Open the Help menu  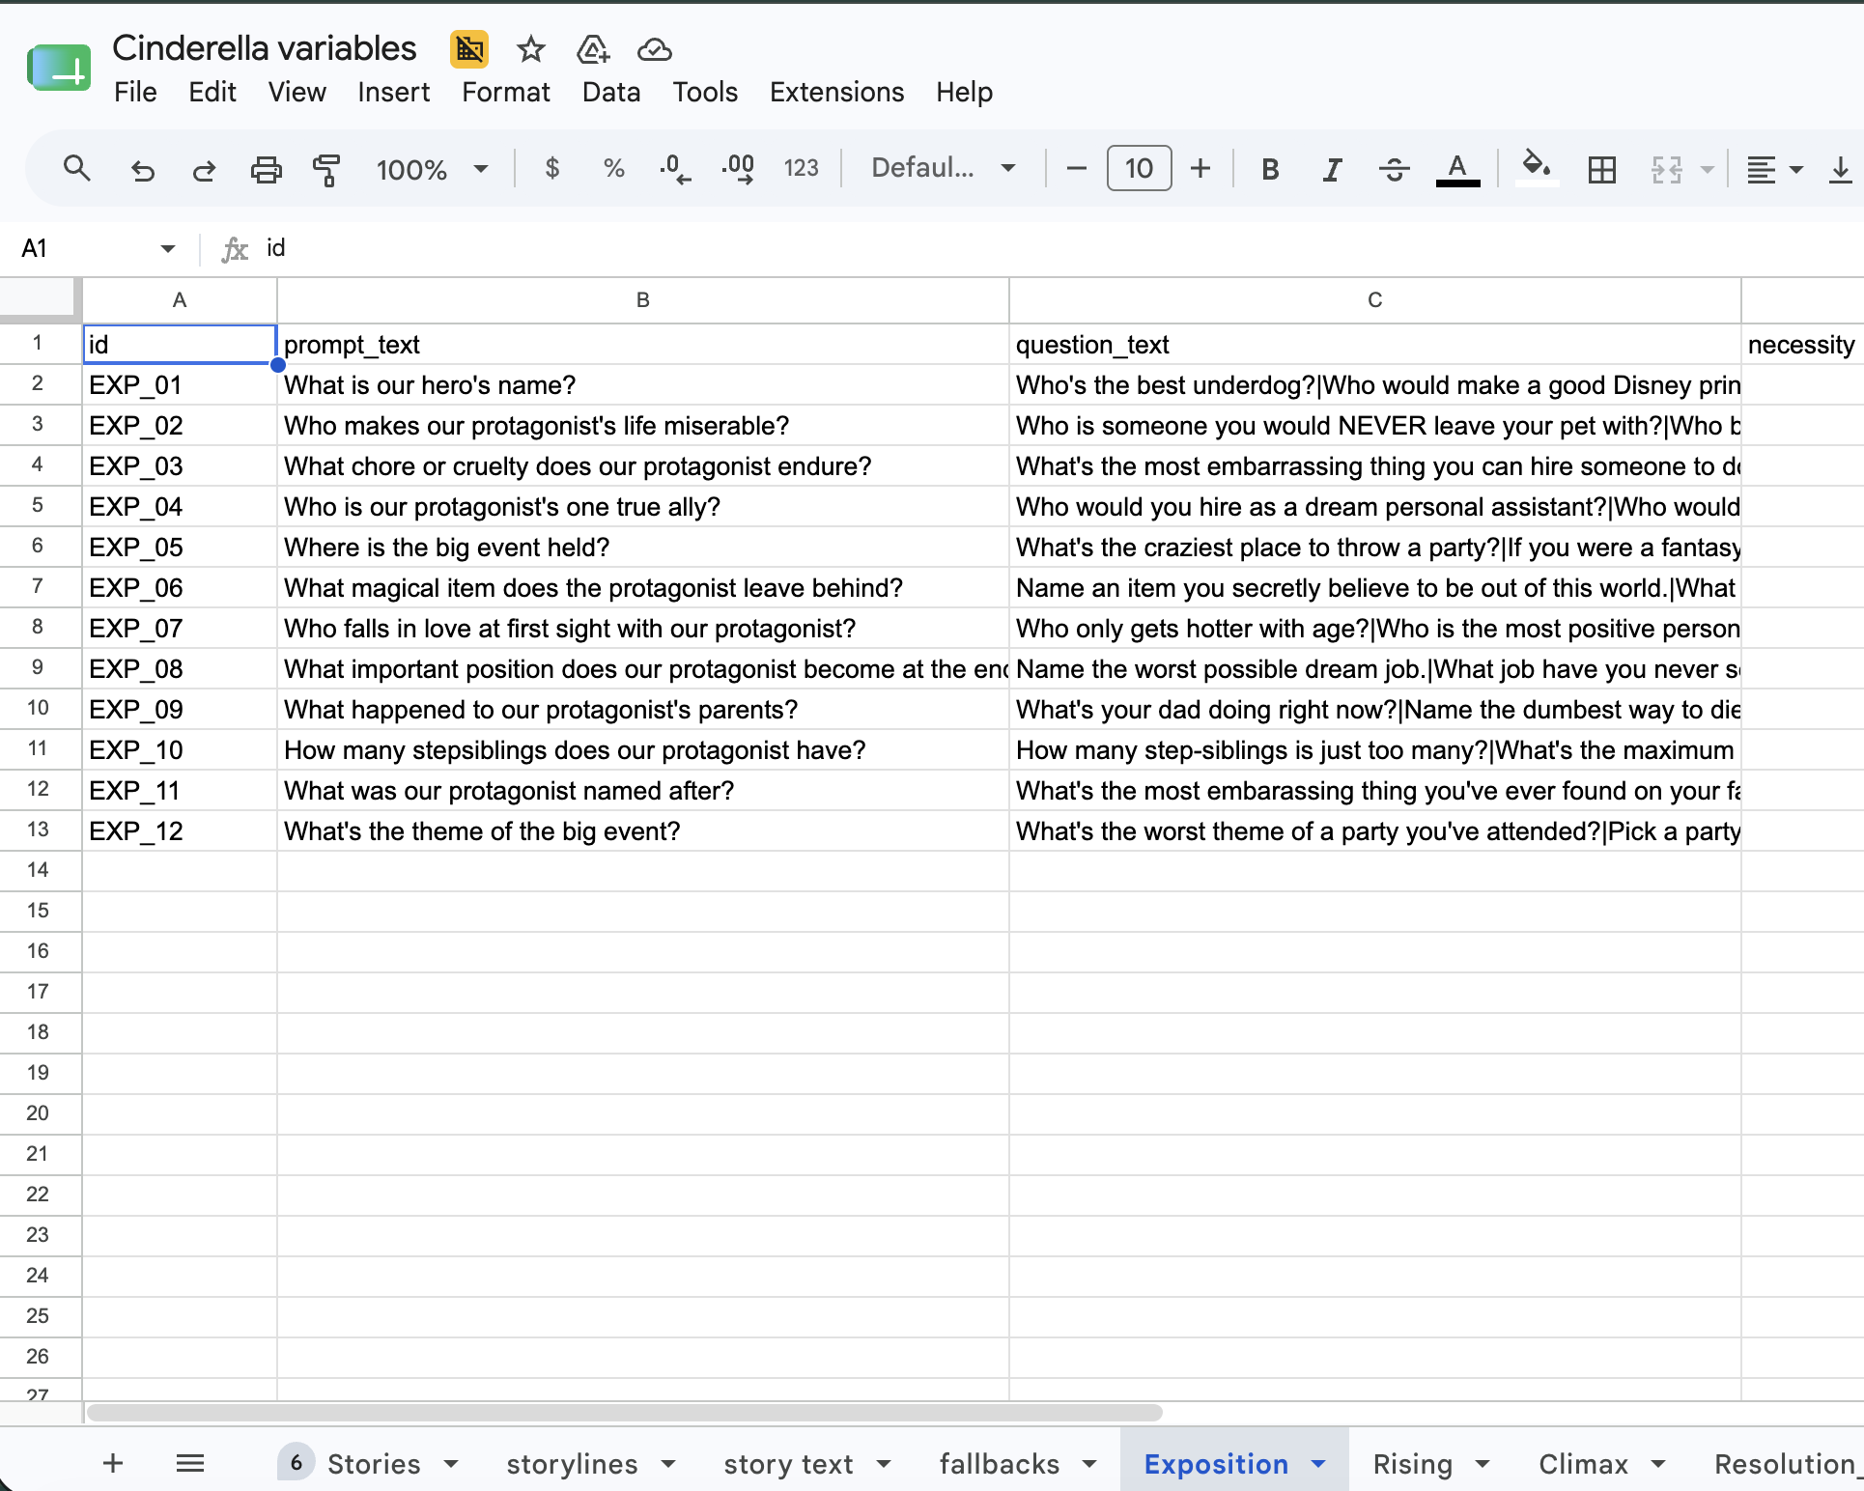[x=964, y=93]
